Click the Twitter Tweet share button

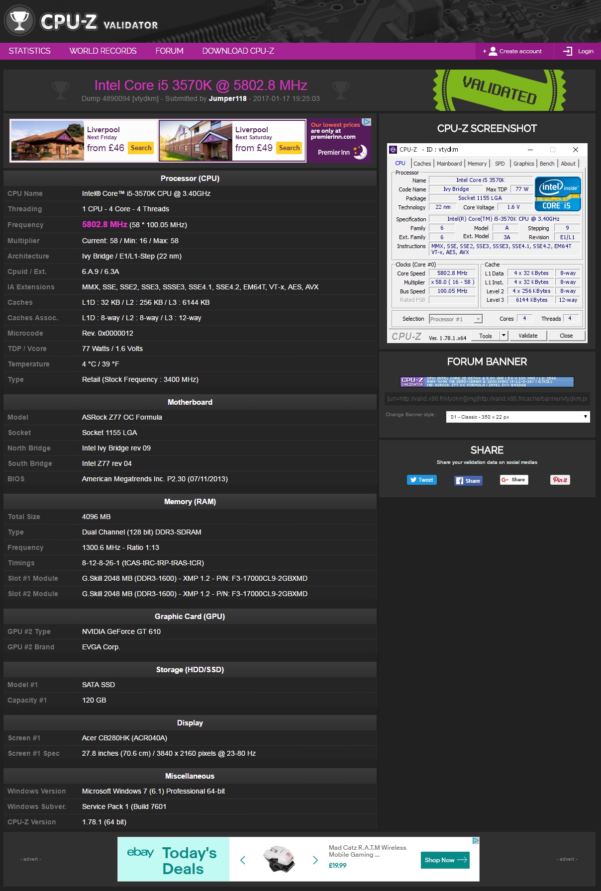pyautogui.click(x=421, y=480)
